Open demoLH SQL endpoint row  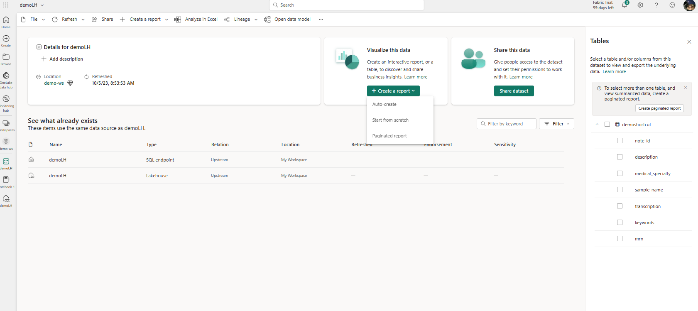[x=296, y=160]
